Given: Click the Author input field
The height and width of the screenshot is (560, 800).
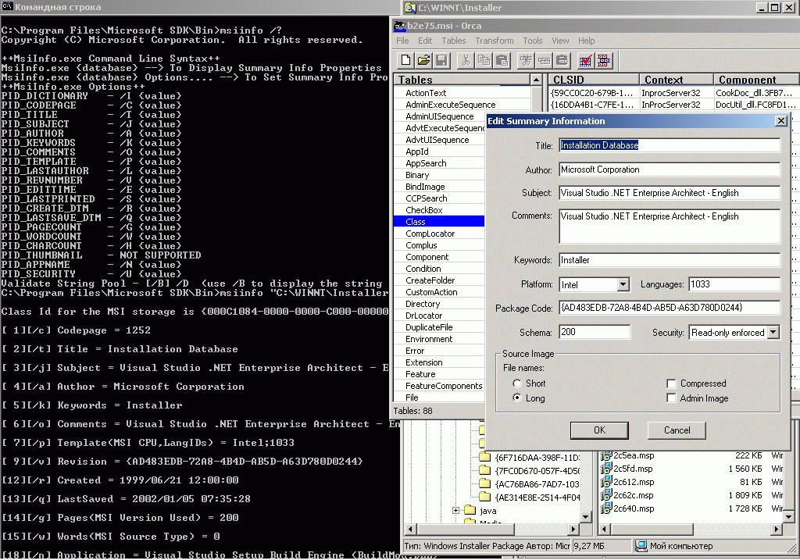Looking at the screenshot, I should pos(670,169).
